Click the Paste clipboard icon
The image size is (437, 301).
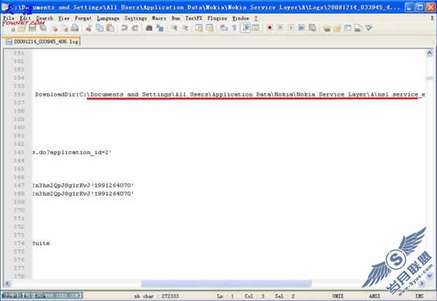coord(111,28)
